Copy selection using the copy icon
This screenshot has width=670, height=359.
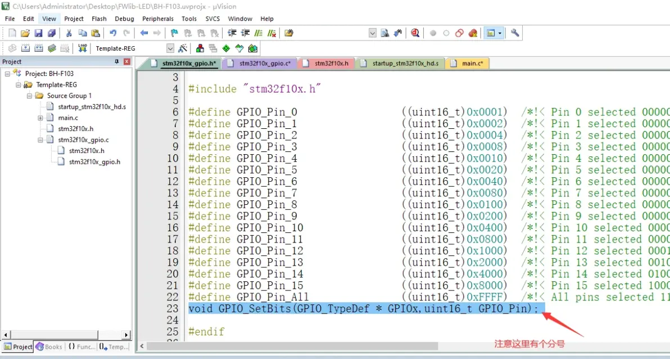pyautogui.click(x=83, y=33)
